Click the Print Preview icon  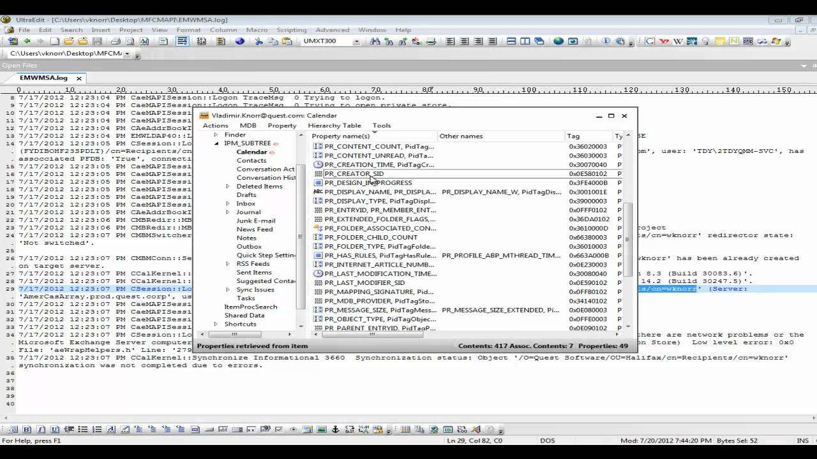click(130, 41)
